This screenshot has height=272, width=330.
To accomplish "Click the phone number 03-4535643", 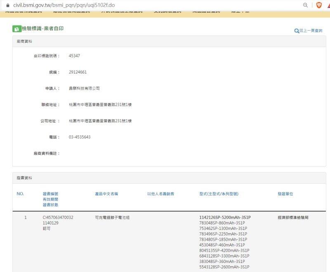I will tap(80, 137).
